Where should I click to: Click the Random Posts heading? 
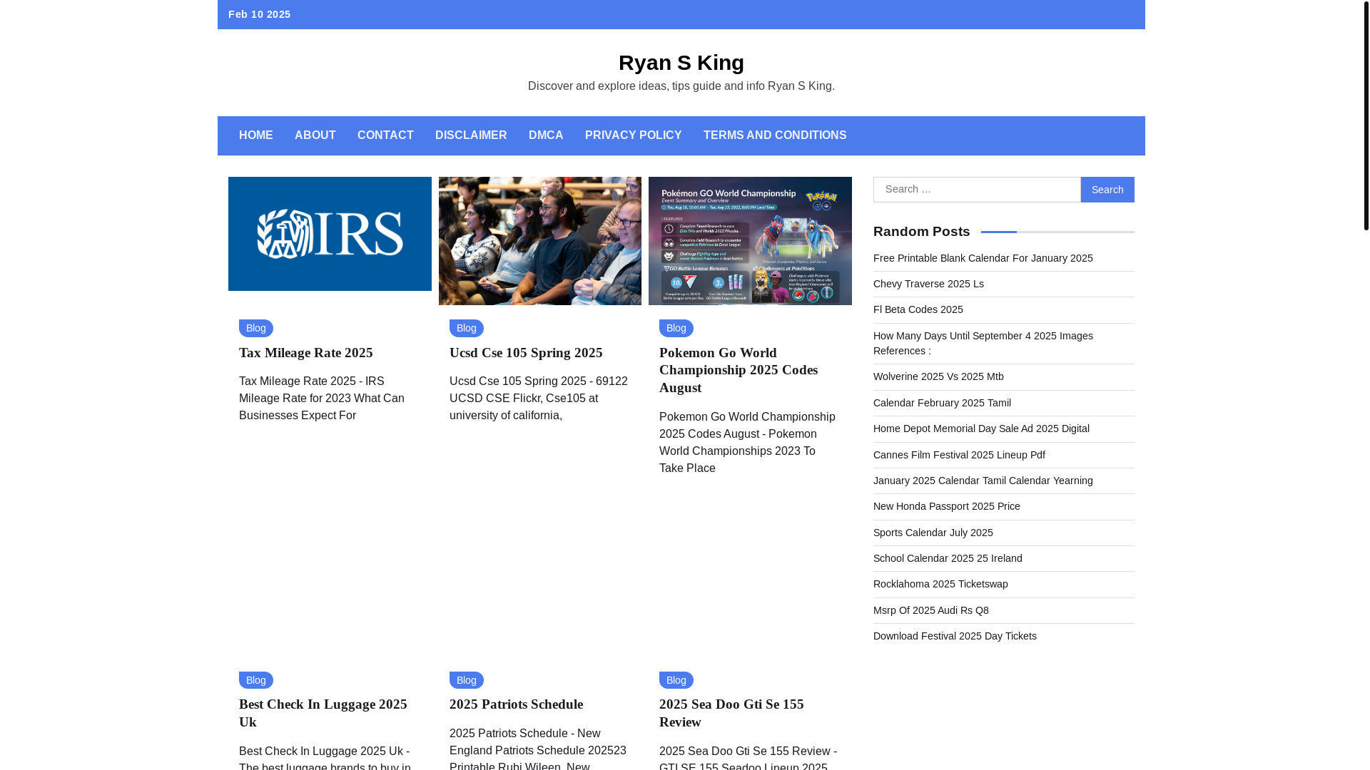coord(922,232)
